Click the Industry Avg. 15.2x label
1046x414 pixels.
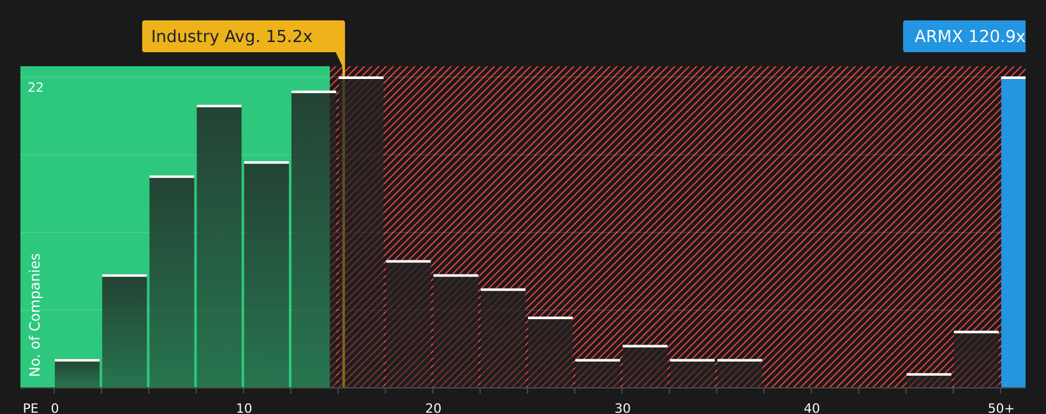pos(243,36)
